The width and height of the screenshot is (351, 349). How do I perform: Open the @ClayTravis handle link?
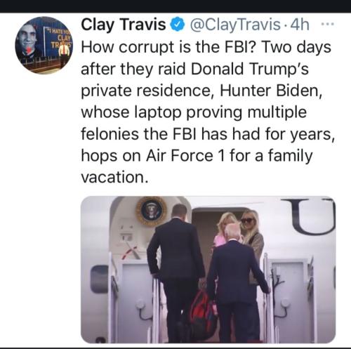pyautogui.click(x=235, y=25)
